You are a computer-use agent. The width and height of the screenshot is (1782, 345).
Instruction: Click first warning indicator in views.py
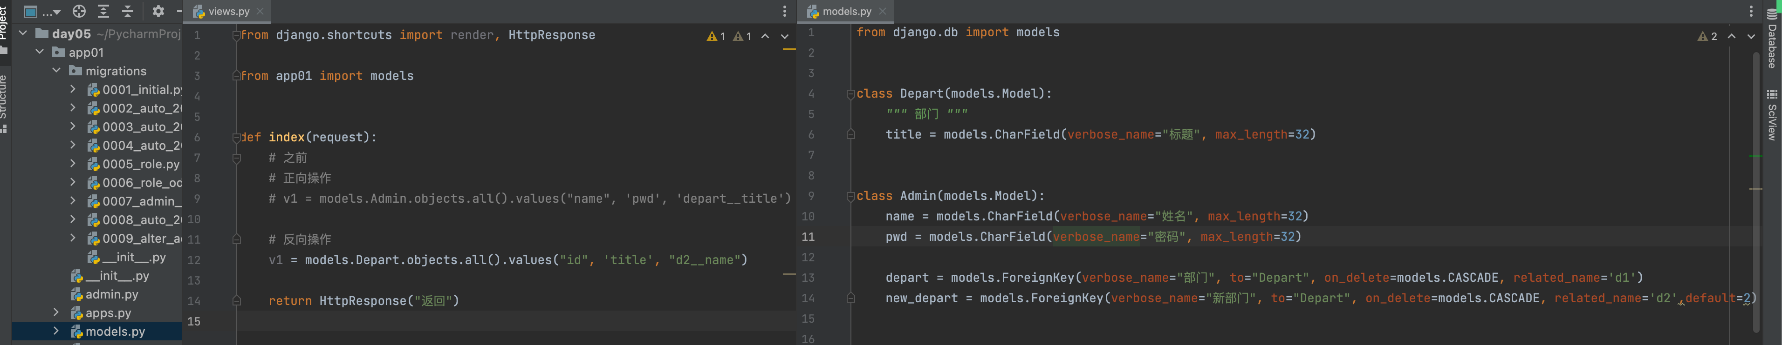716,36
